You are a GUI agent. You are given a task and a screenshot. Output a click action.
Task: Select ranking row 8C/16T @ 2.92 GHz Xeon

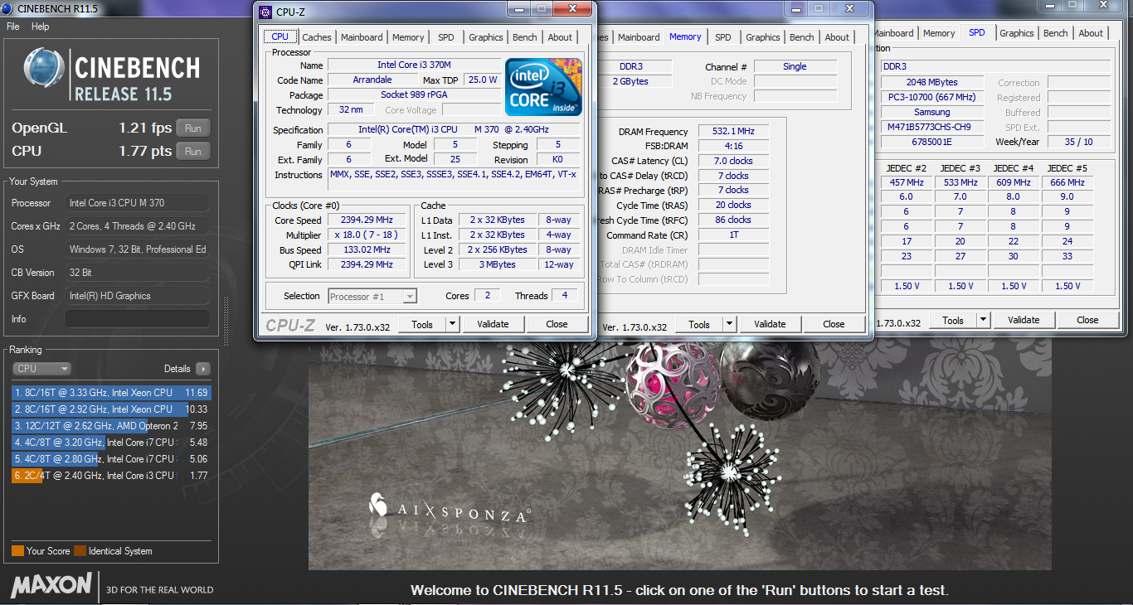111,409
